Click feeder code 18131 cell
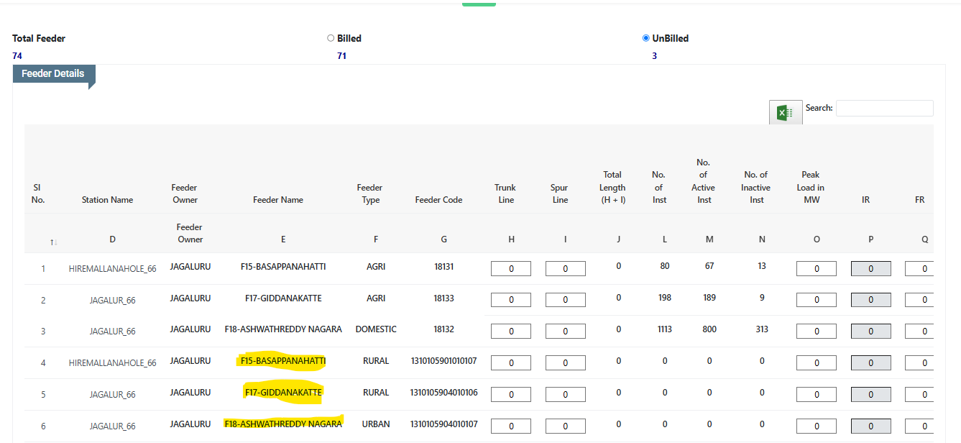 coord(443,267)
